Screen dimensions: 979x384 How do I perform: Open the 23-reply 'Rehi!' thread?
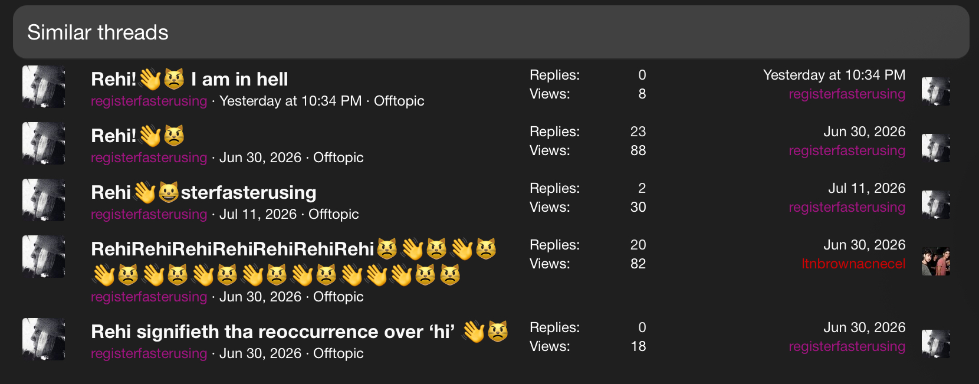click(137, 136)
